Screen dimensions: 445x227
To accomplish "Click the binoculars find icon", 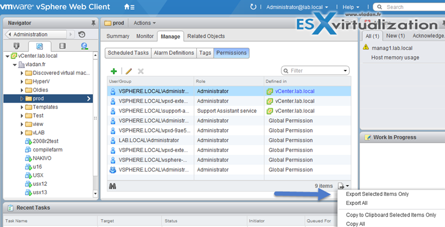I will pyautogui.click(x=113, y=186).
